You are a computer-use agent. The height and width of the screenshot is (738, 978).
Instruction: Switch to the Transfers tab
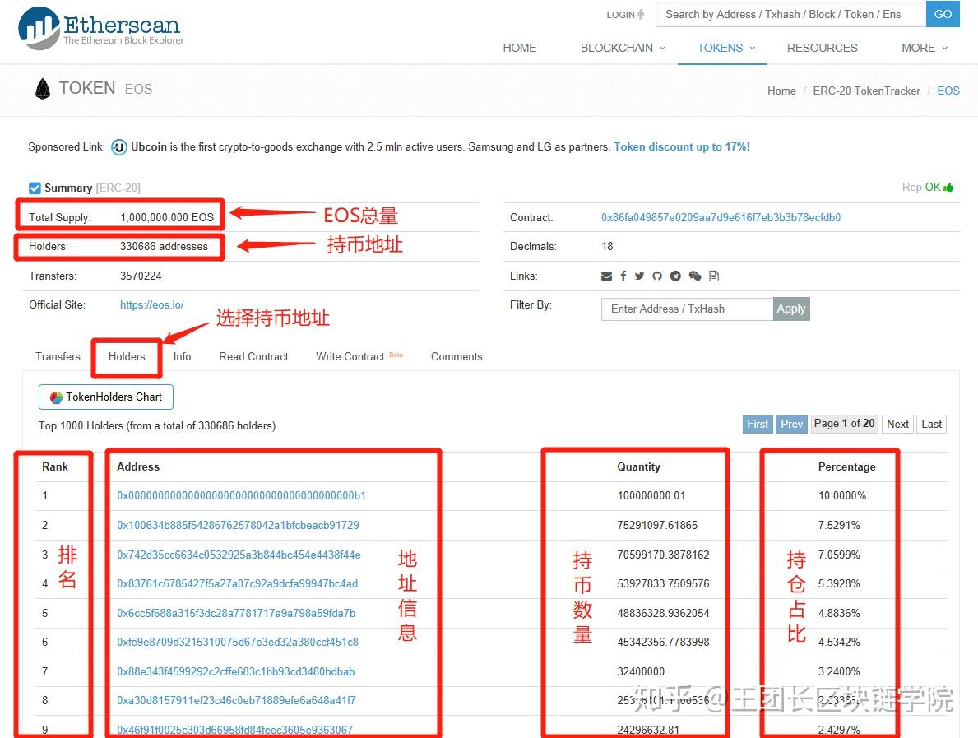pos(58,357)
